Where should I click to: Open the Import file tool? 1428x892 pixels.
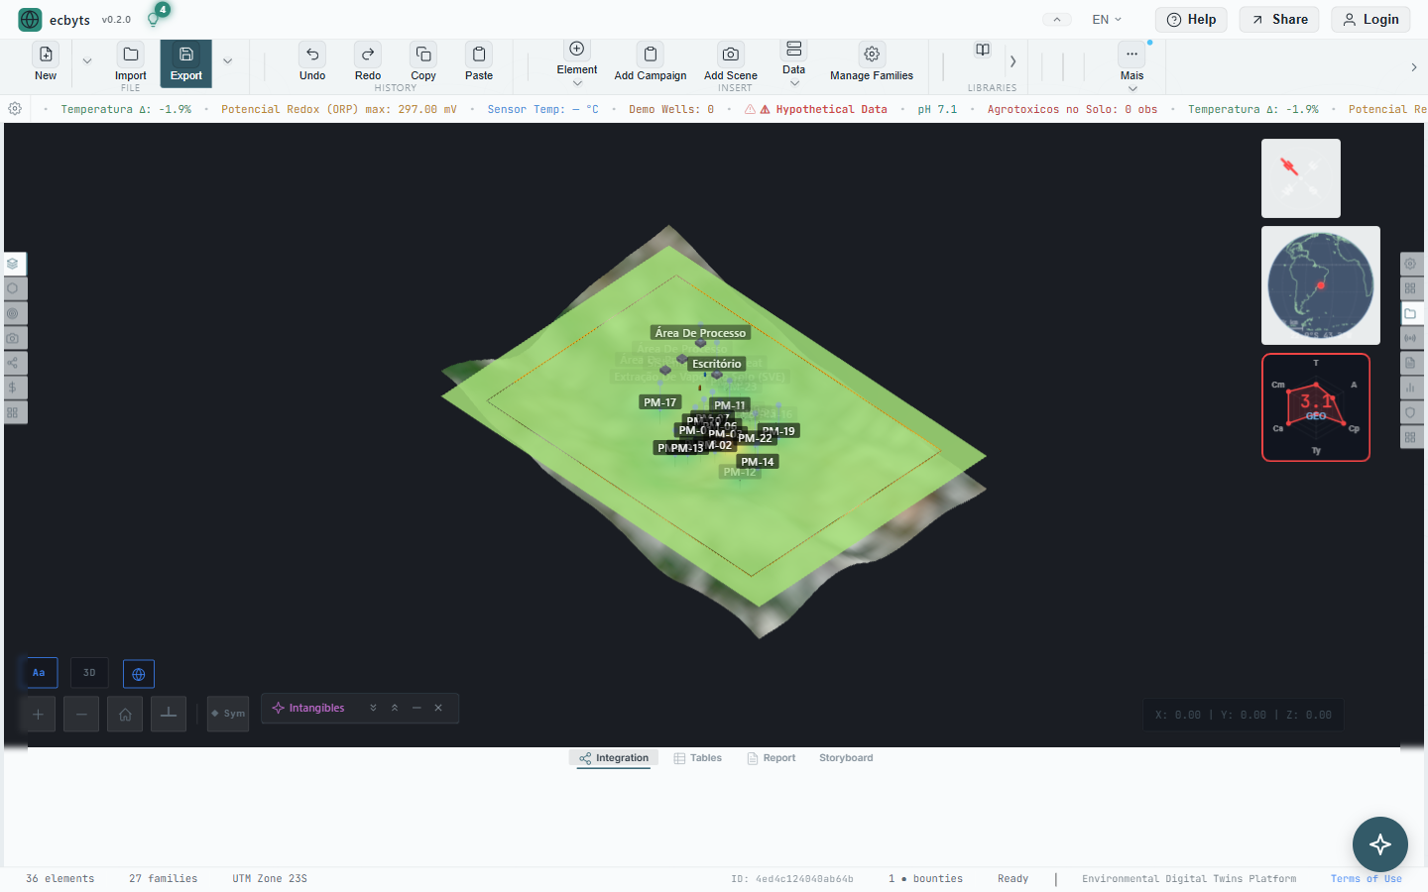click(130, 61)
